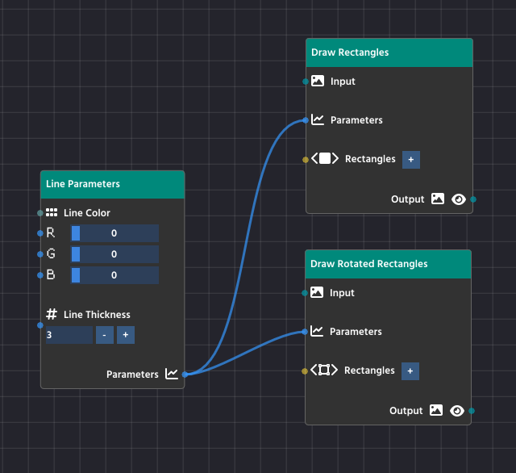Toggle preview eye on Draw Rectangles output
Image resolution: width=516 pixels, height=473 pixels.
[x=459, y=199]
